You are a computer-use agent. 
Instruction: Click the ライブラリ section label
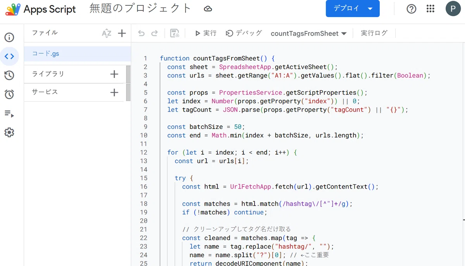click(x=48, y=74)
